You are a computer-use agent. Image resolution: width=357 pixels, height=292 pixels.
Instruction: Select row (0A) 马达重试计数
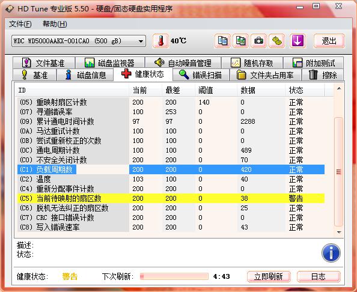click(171, 131)
